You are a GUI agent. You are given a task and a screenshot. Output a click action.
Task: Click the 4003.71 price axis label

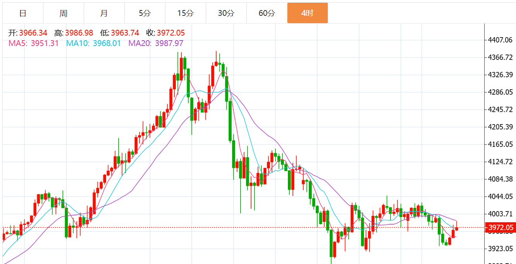(x=500, y=214)
